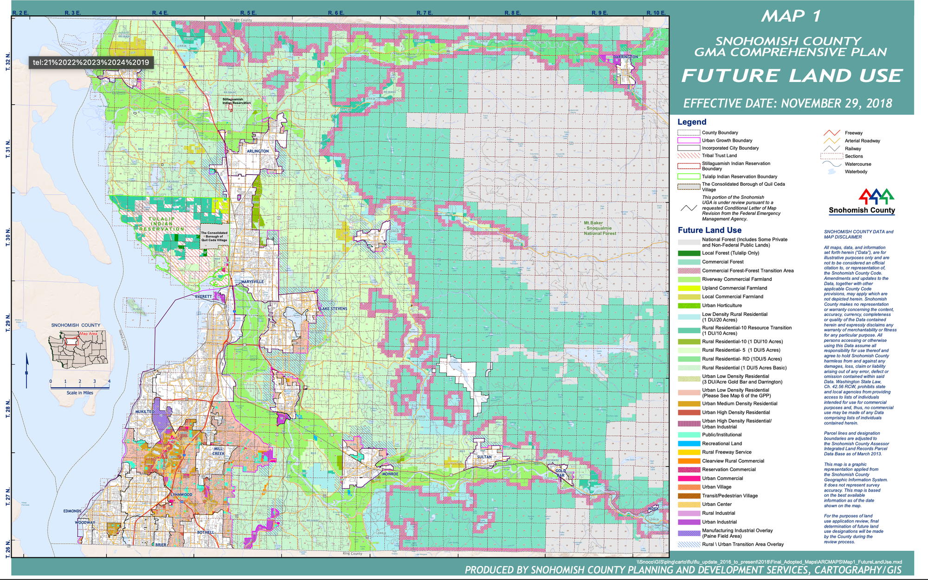
Task: Click the Watercourse legend symbol
Action: click(831, 164)
